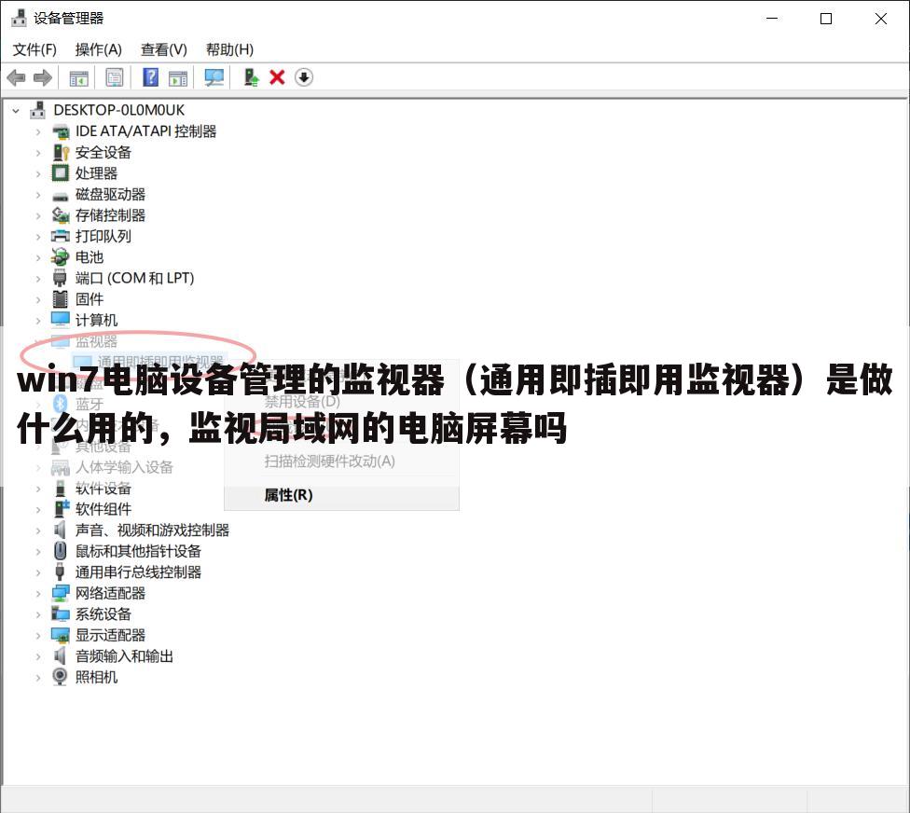Minimize the 设备管理器 window
Image resolution: width=910 pixels, height=813 pixels.
(772, 19)
